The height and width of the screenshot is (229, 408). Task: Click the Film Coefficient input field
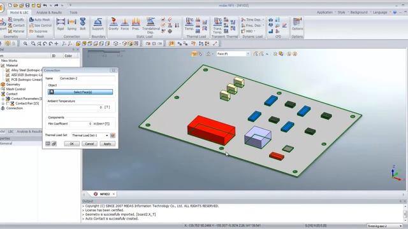(x=81, y=124)
